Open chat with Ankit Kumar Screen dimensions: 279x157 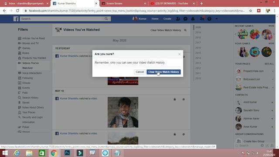[250, 102]
